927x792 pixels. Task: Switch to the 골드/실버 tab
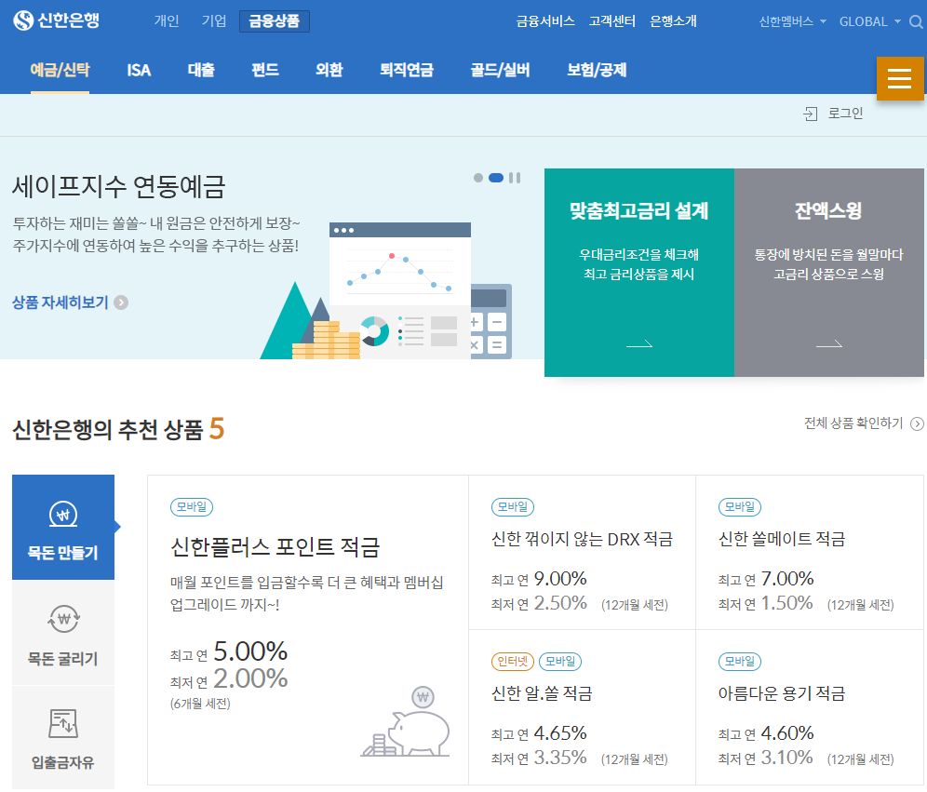click(500, 71)
